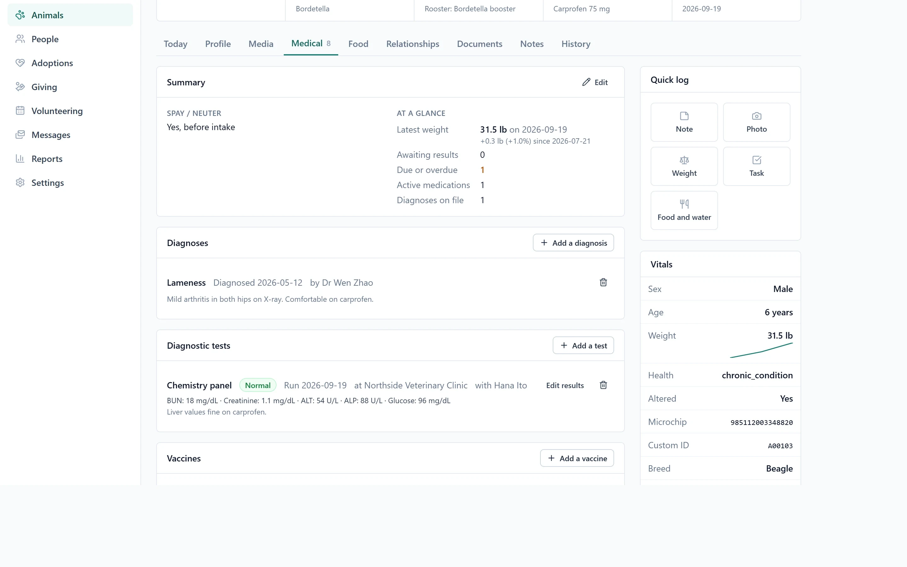The image size is (907, 567).
Task: Open the Messages sidebar section
Action: pyautogui.click(x=70, y=135)
